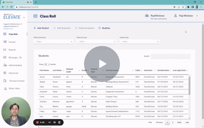Click the Class Roll header list icon
Screen dimensions: 204x128
click(35, 16)
